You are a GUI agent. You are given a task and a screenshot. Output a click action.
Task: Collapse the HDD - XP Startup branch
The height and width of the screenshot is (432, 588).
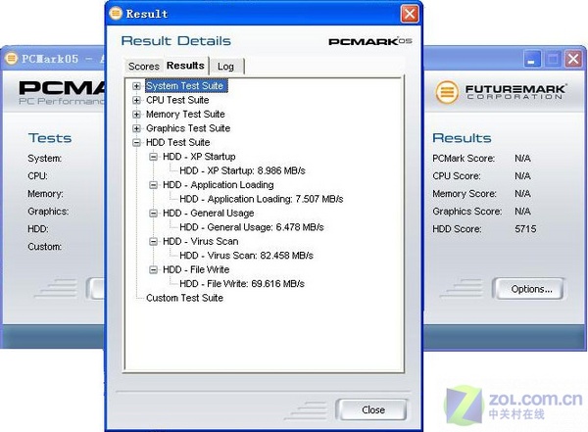(x=154, y=157)
